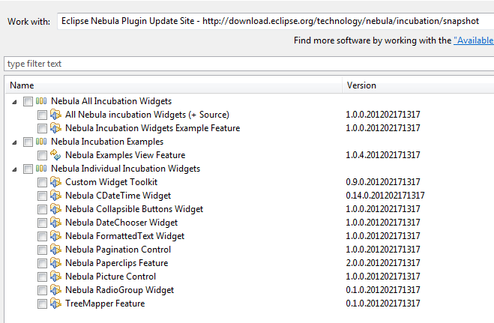Viewport: 494px width, 323px height.
Task: Collapse the Nebula All Incubation Widgets group
Action: coord(15,101)
